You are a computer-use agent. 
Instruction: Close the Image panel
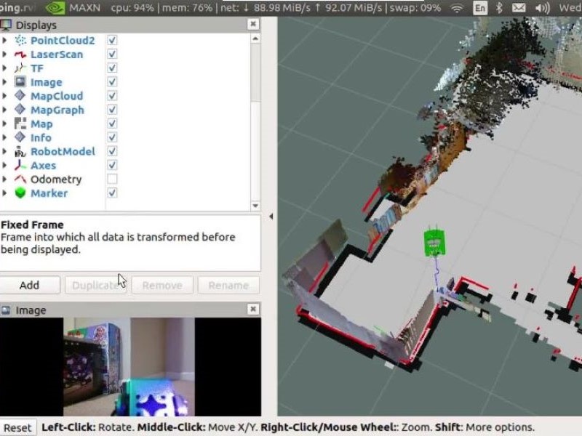coord(252,310)
